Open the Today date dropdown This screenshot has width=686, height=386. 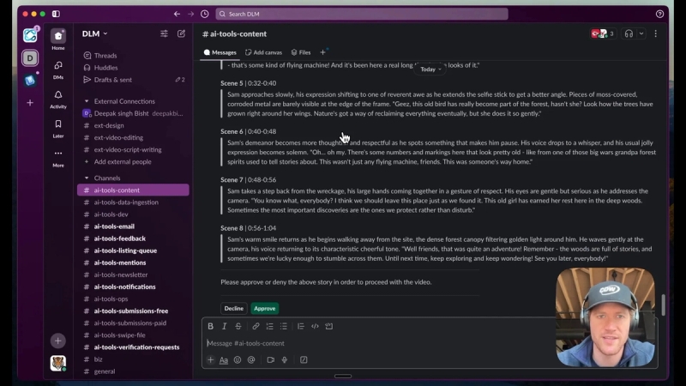(x=430, y=69)
